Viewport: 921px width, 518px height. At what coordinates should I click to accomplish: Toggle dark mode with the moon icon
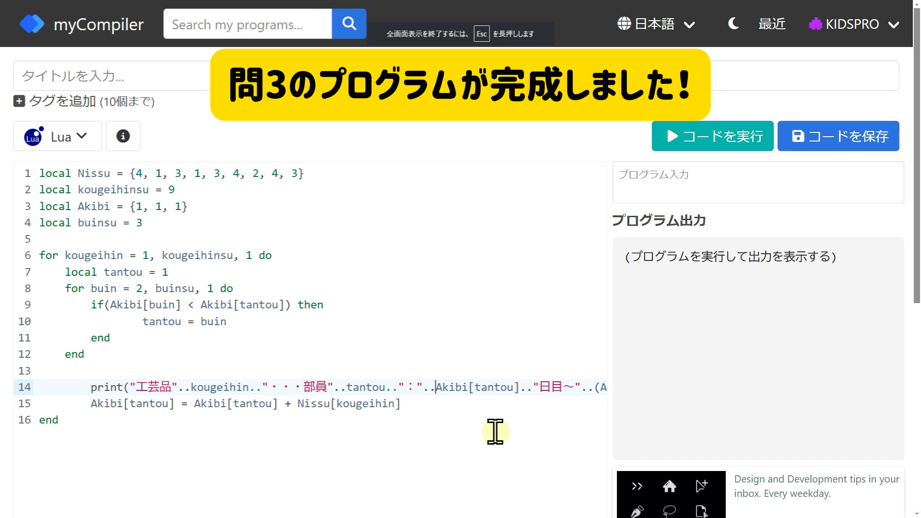pos(733,24)
